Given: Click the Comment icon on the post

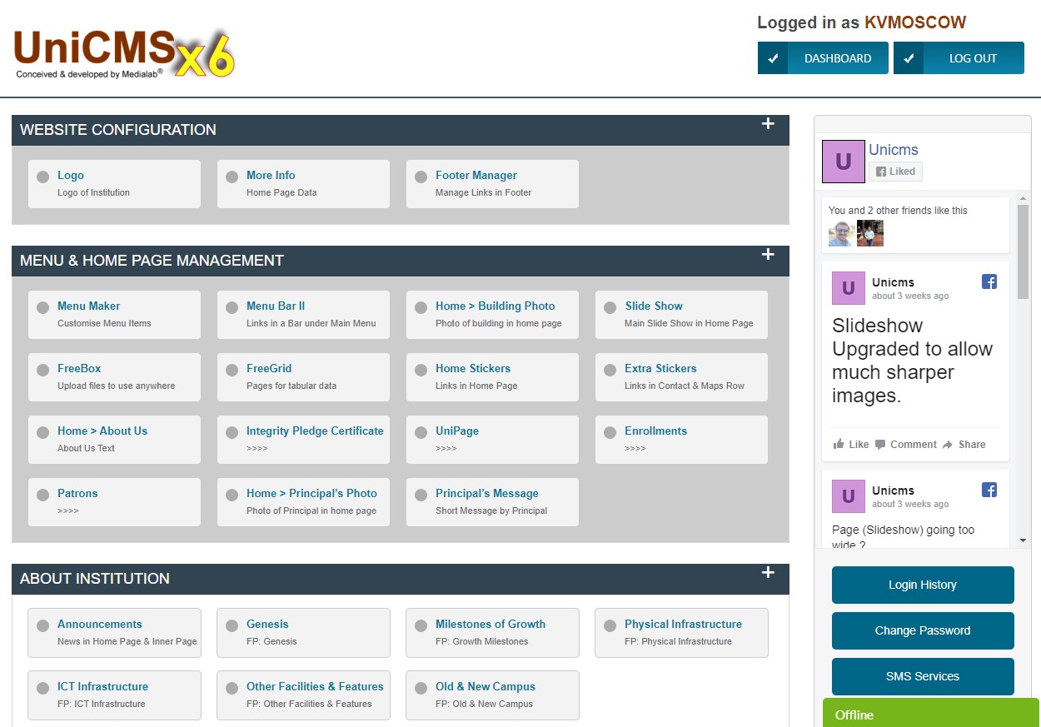Looking at the screenshot, I should point(880,444).
